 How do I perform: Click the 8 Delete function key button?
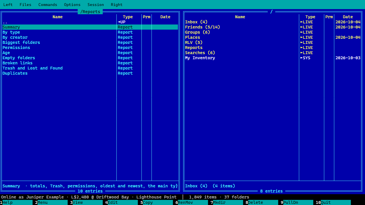coord(262,202)
